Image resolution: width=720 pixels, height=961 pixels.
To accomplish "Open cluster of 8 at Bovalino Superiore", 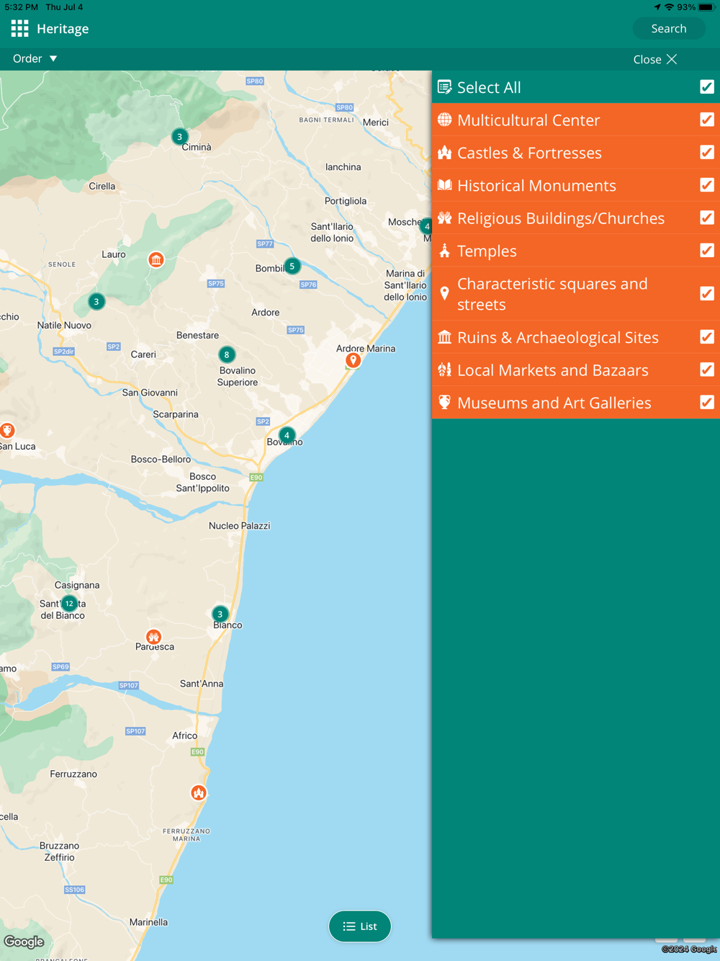I will (227, 354).
